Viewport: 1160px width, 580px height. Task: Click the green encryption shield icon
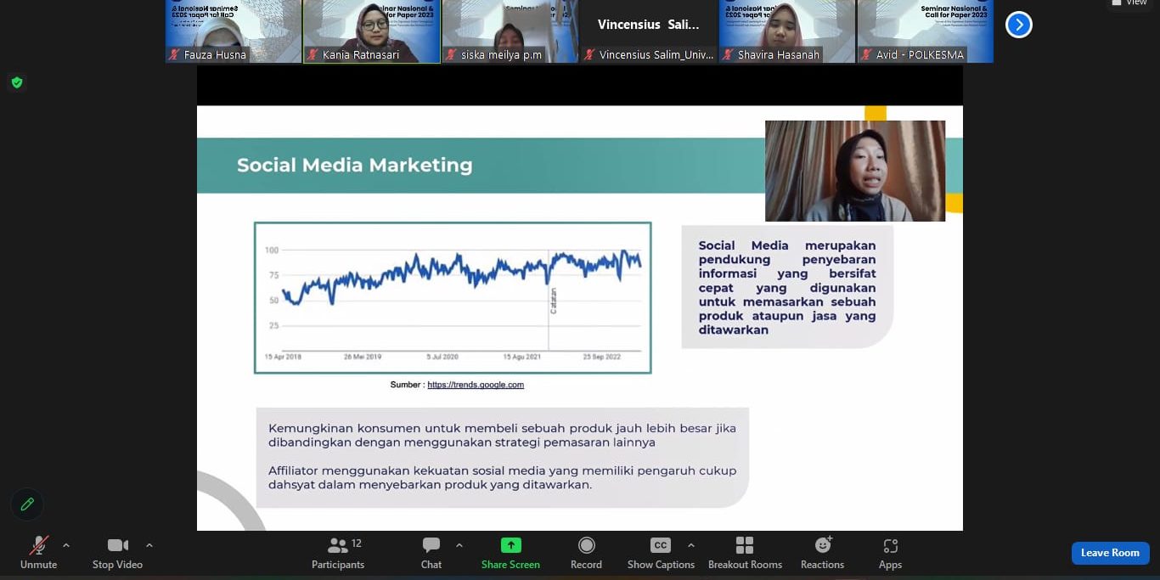[16, 82]
